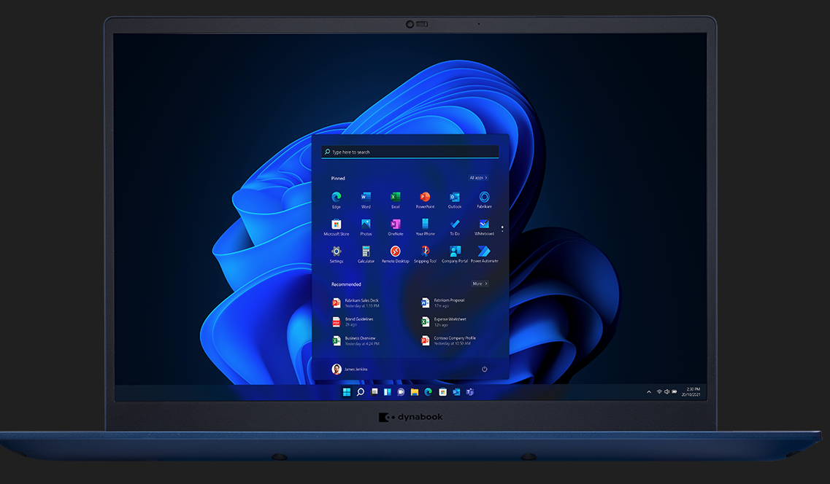This screenshot has height=484, width=830.
Task: Launch PowerPoint from the pinned grid
Action: tap(425, 198)
